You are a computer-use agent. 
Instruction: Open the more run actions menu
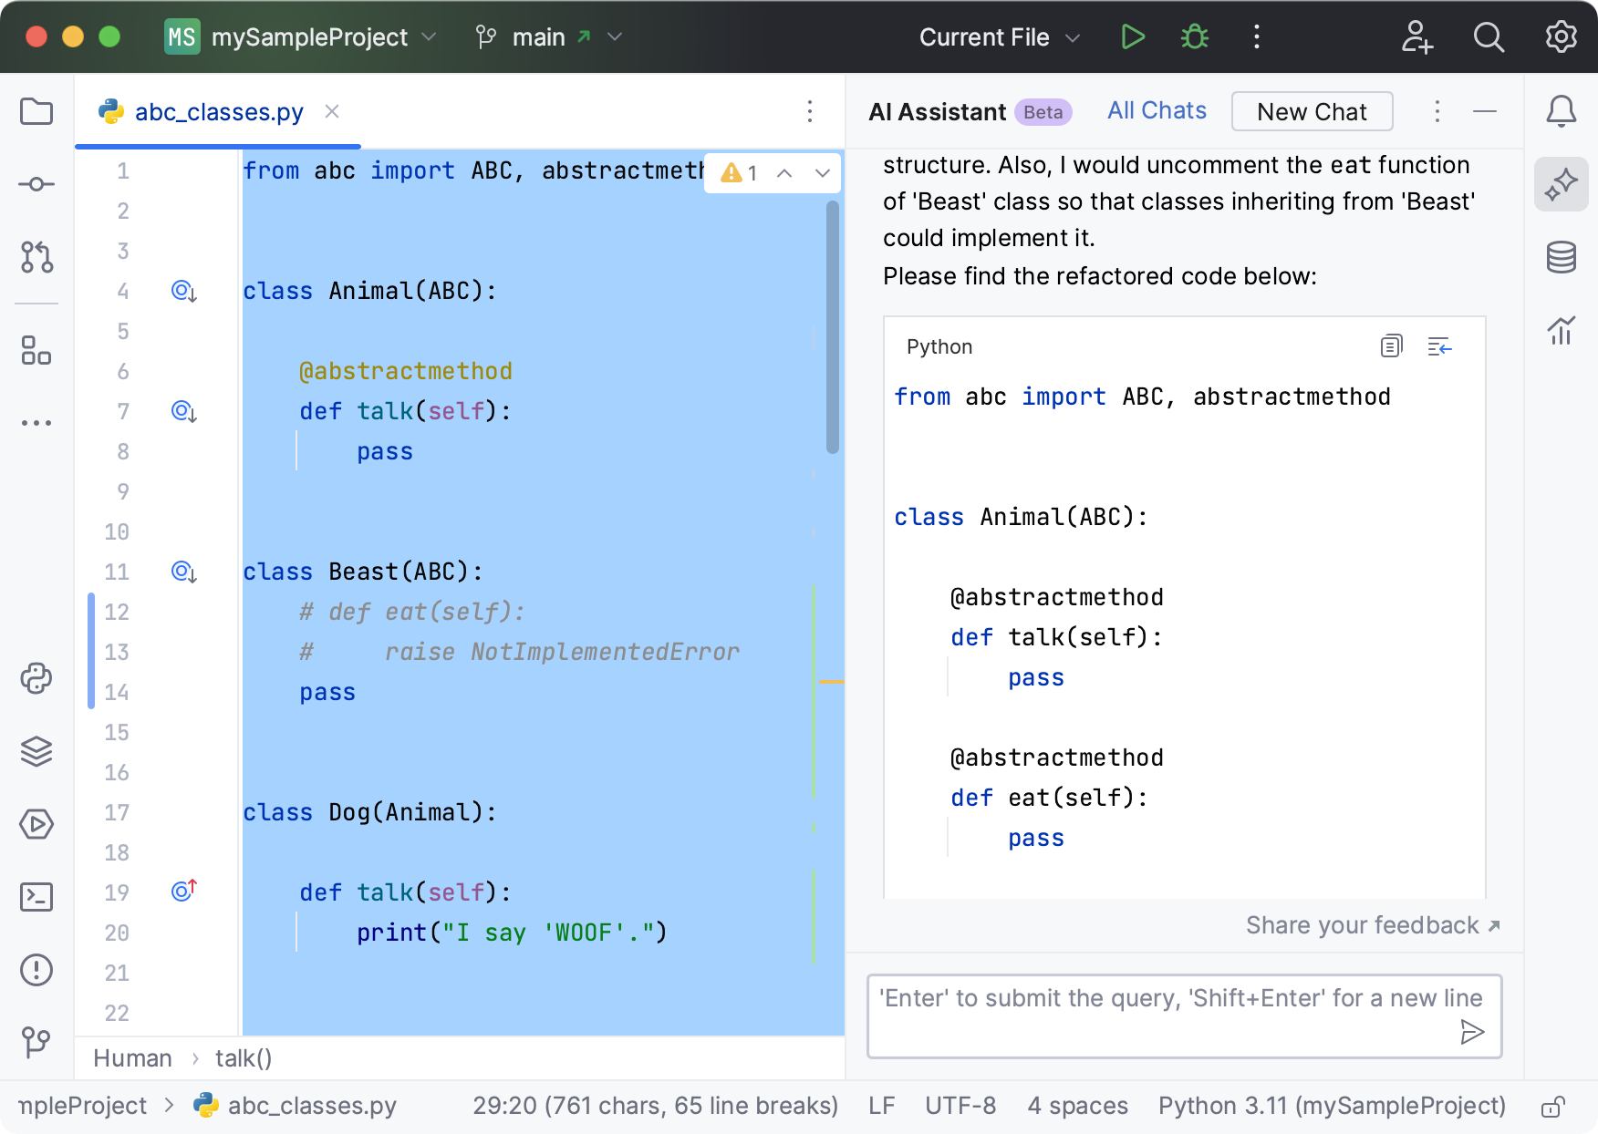point(1257,37)
